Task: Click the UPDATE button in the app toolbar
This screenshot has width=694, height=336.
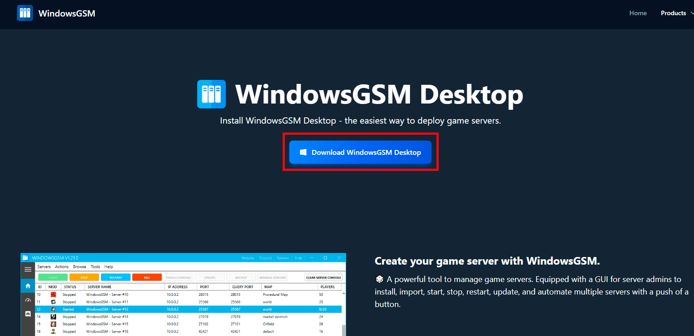Action: point(210,278)
